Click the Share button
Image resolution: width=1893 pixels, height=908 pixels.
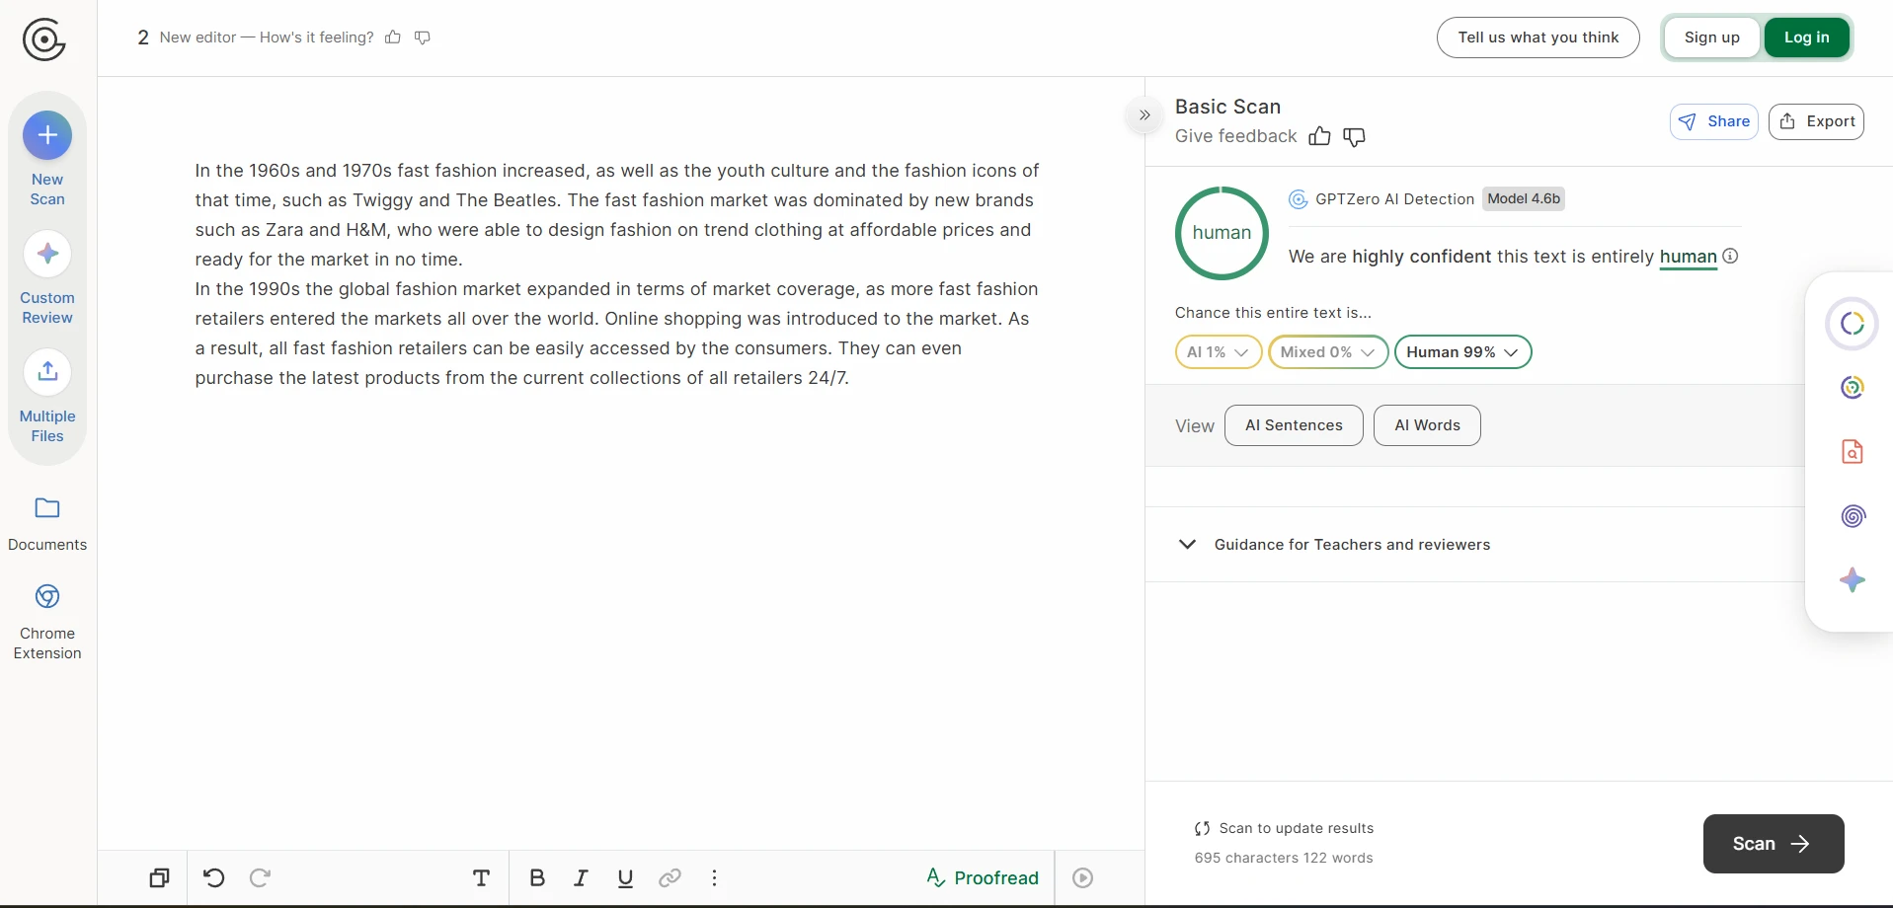(x=1714, y=121)
